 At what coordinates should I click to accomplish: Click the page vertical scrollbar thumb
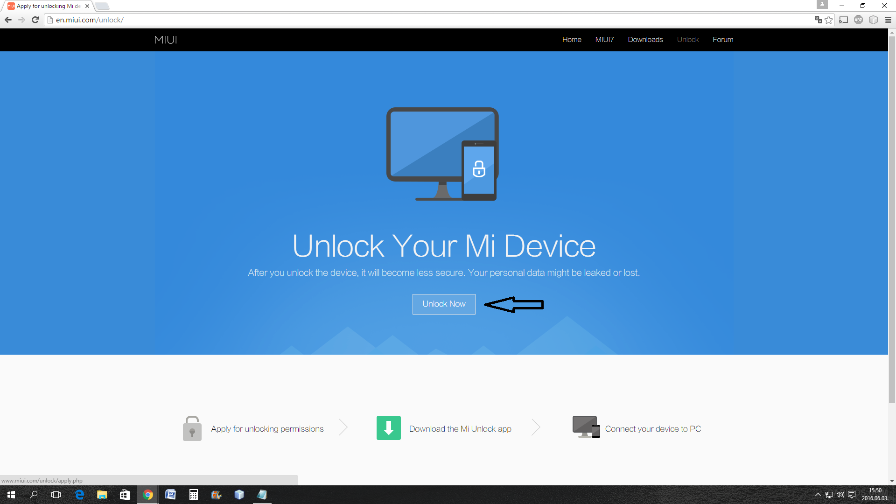coord(892,219)
